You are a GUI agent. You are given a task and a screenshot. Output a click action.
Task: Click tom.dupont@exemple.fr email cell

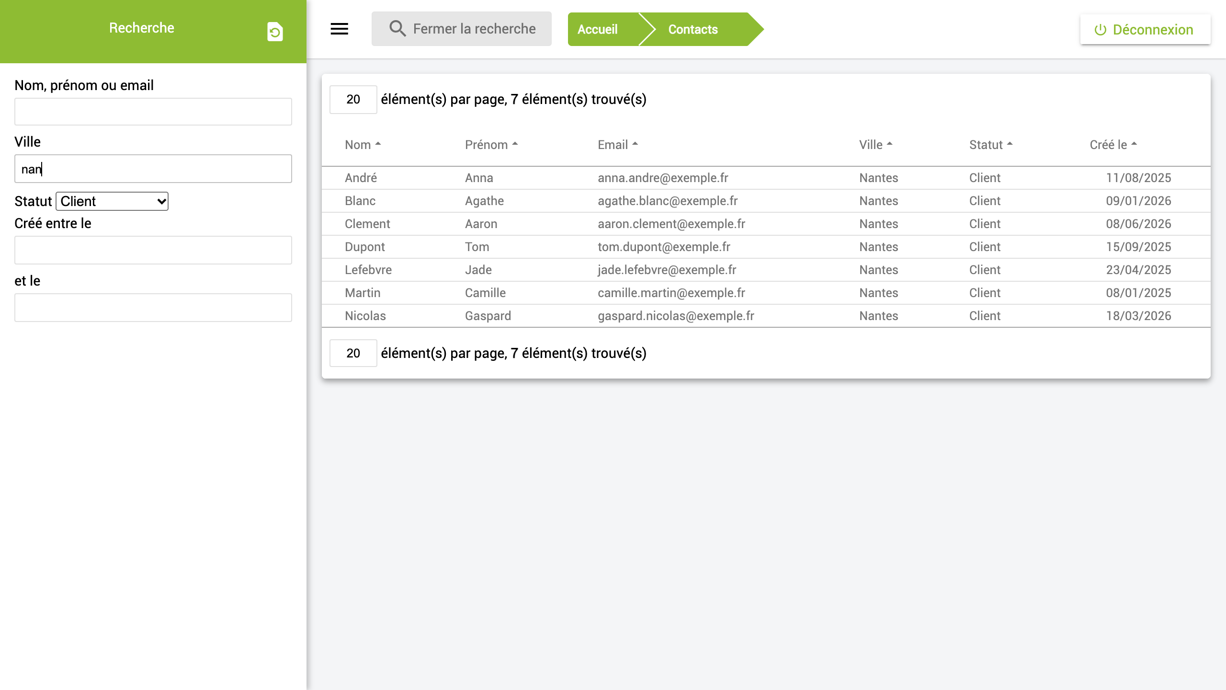coord(664,247)
